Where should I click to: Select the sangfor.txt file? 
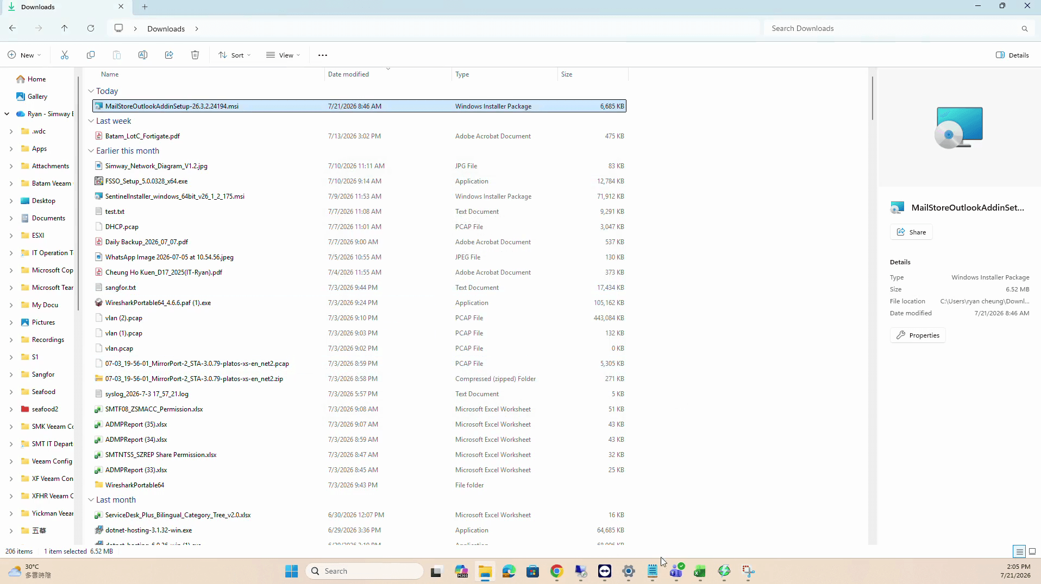click(x=359, y=288)
